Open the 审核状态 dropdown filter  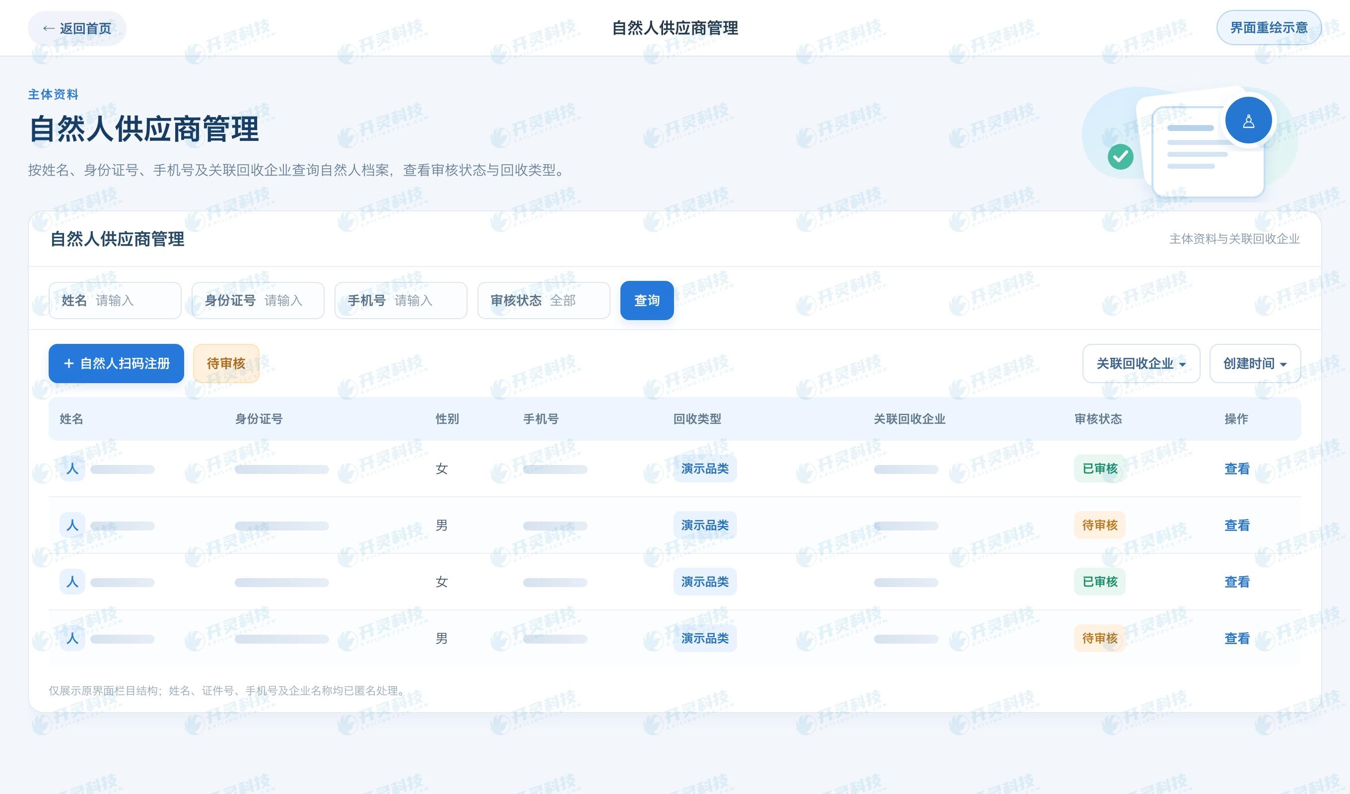[544, 301]
